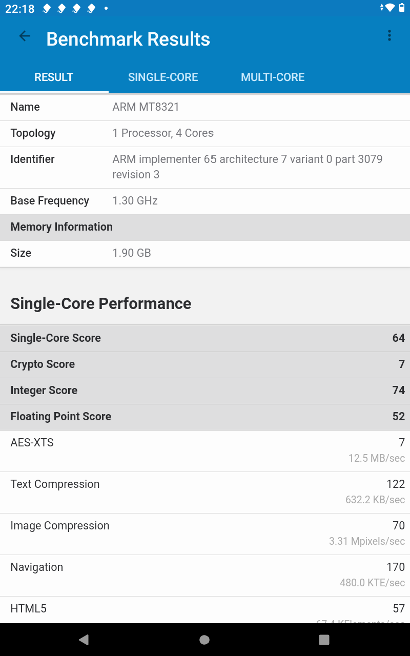Tap the Single-Core Score row
410x656 pixels.
tap(205, 338)
